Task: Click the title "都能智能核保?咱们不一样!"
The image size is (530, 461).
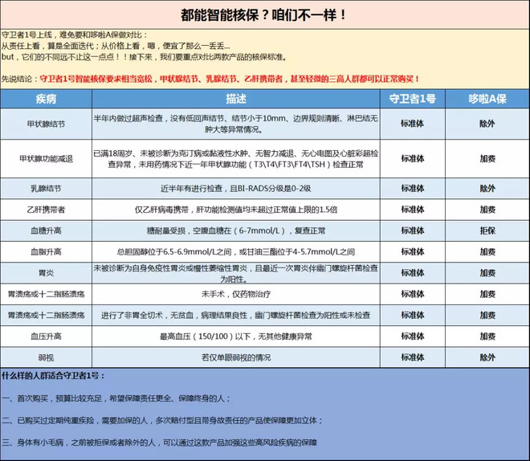Action: (x=263, y=15)
